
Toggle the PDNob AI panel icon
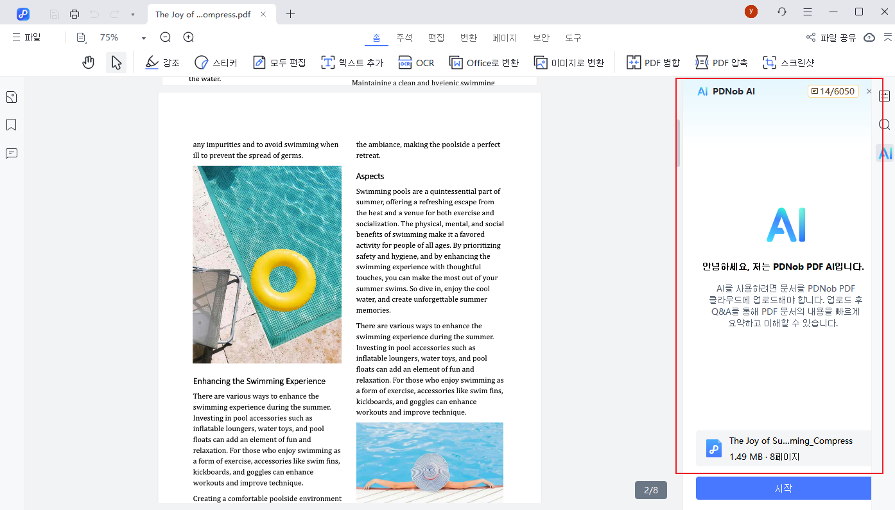(x=885, y=153)
